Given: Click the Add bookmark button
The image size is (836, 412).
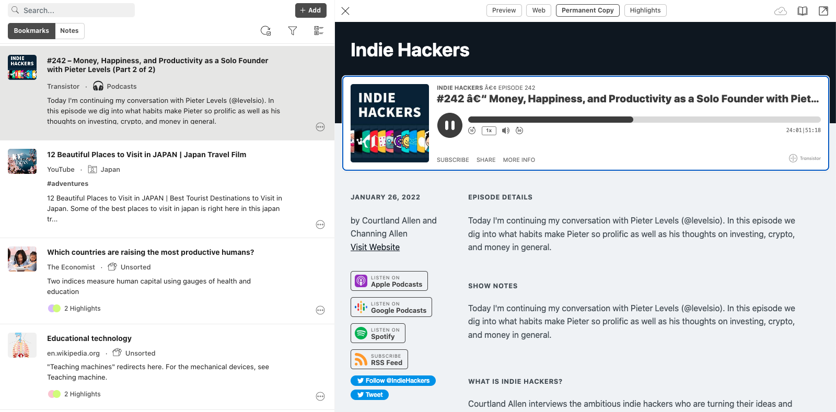Looking at the screenshot, I should tap(311, 10).
